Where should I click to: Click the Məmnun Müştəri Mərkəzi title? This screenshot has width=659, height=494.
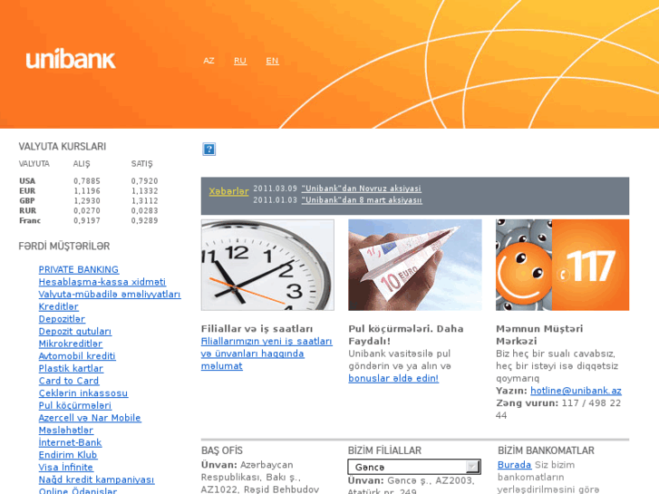pos(539,334)
